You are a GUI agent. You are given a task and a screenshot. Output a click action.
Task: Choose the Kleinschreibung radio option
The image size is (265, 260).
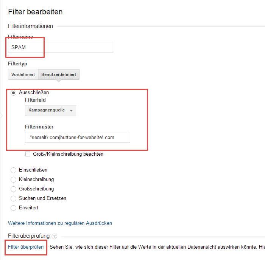[x=13, y=180]
